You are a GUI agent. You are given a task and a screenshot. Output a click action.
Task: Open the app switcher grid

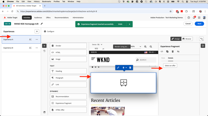click(199, 18)
